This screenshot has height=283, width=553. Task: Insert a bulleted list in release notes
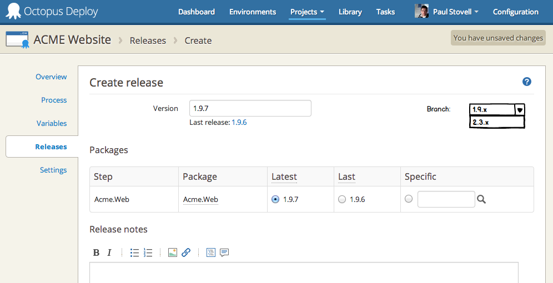click(x=134, y=252)
